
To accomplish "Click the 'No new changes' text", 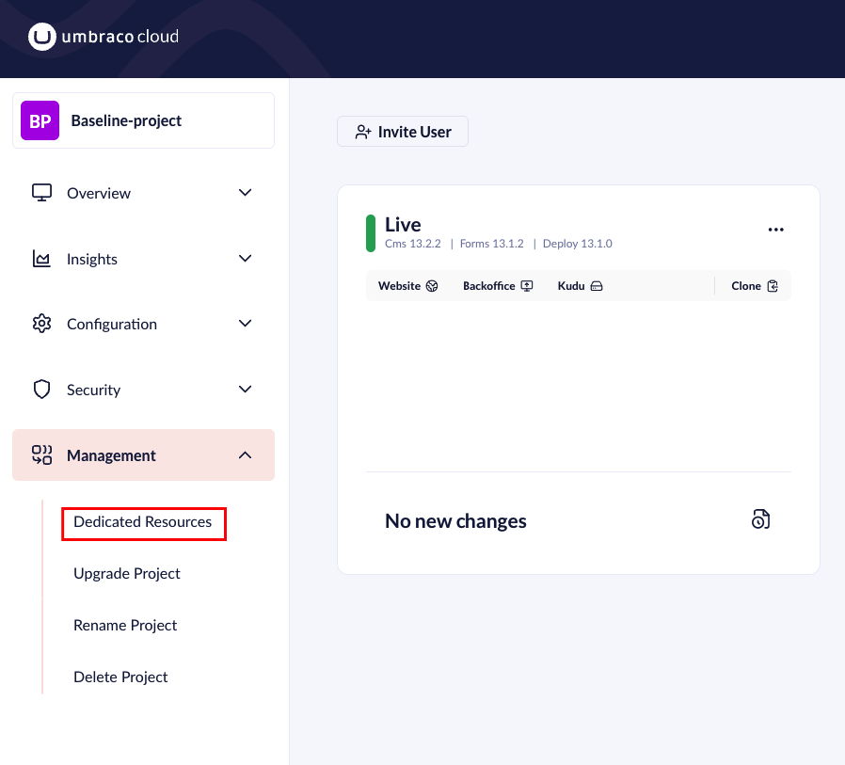I will point(456,521).
